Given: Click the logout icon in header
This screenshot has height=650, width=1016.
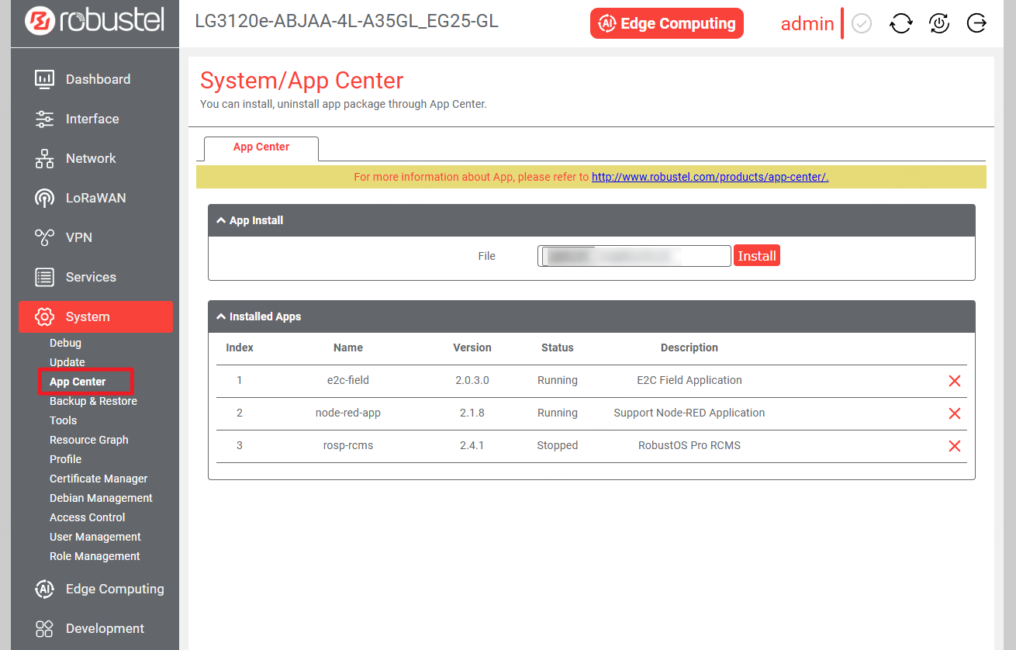Looking at the screenshot, I should (x=977, y=24).
